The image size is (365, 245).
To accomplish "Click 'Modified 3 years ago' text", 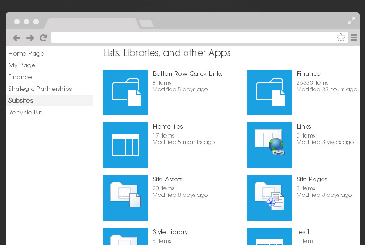I will 325,142.
